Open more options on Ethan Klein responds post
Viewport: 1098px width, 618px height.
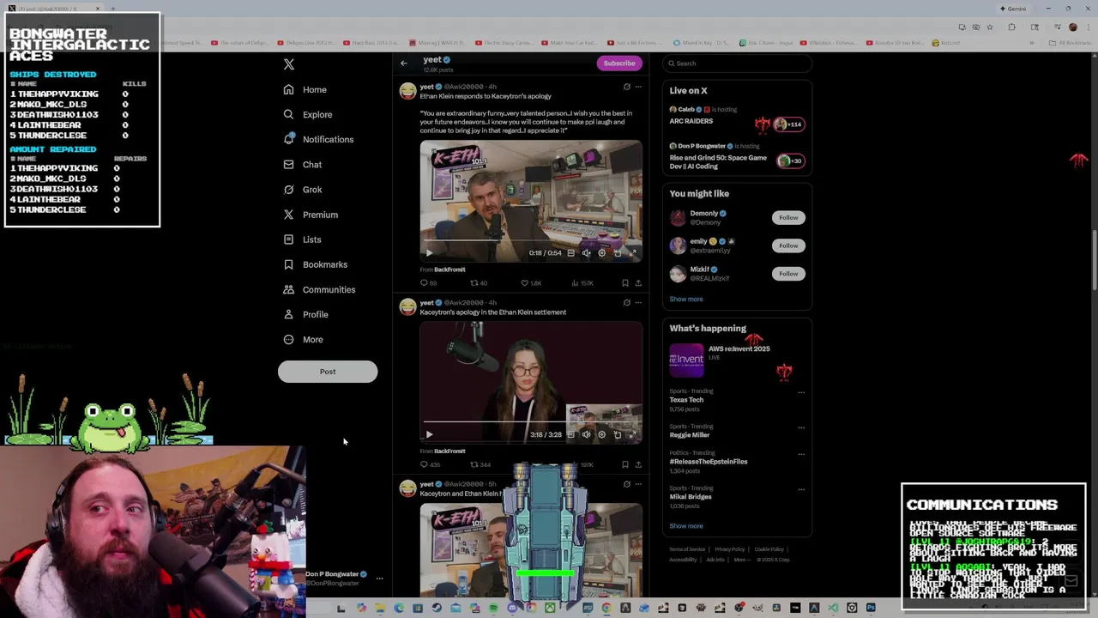(638, 87)
